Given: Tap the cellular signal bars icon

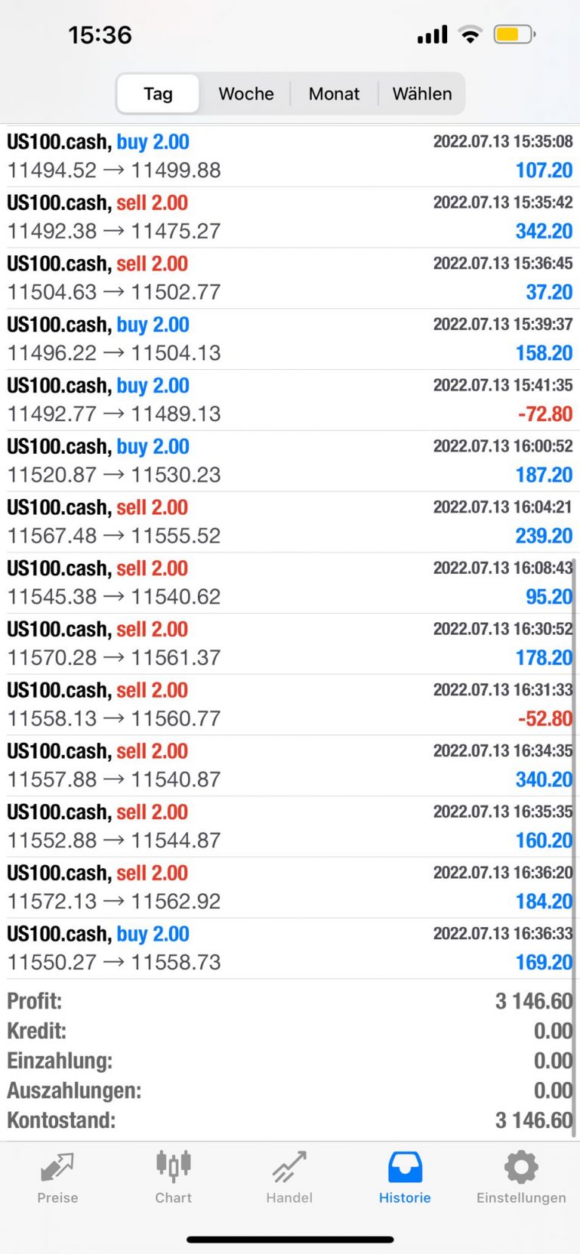Looking at the screenshot, I should click(x=433, y=35).
